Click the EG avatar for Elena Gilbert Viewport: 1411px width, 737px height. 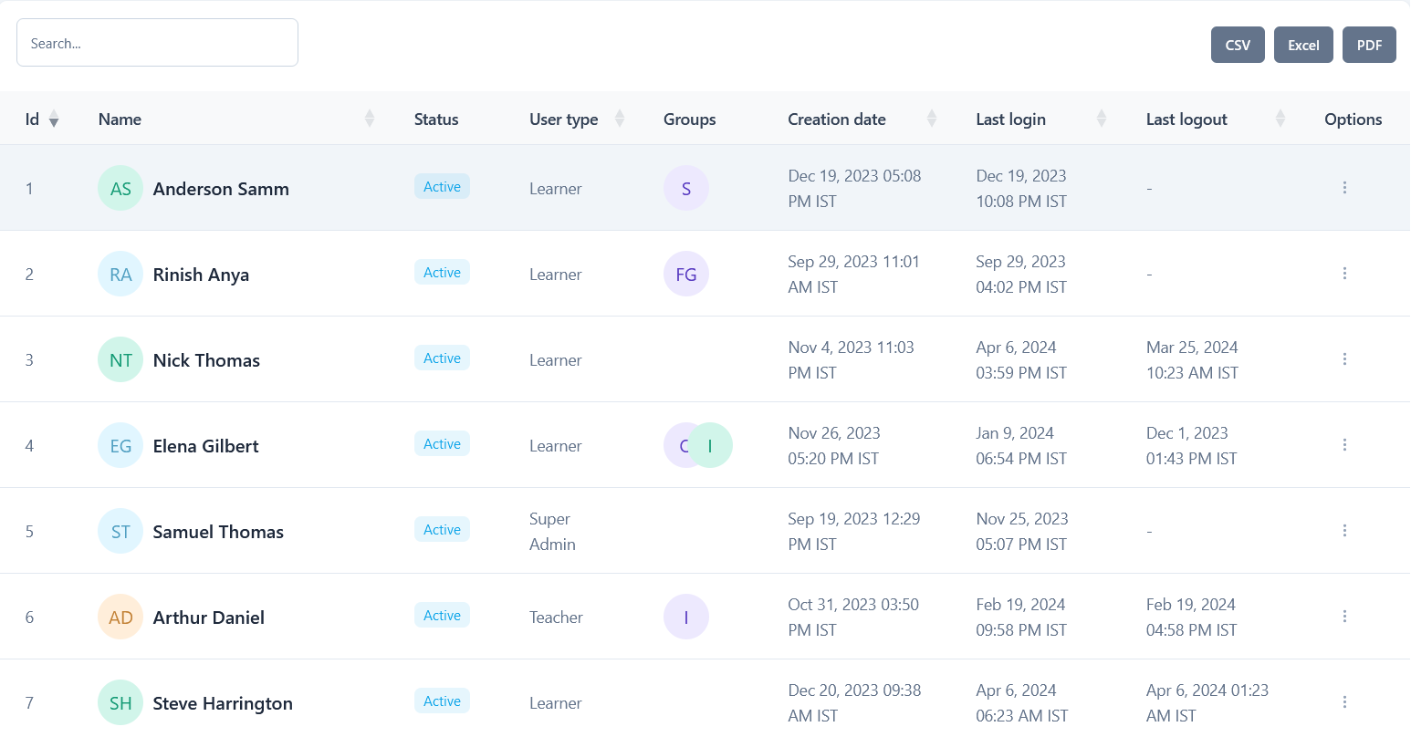pyautogui.click(x=120, y=445)
